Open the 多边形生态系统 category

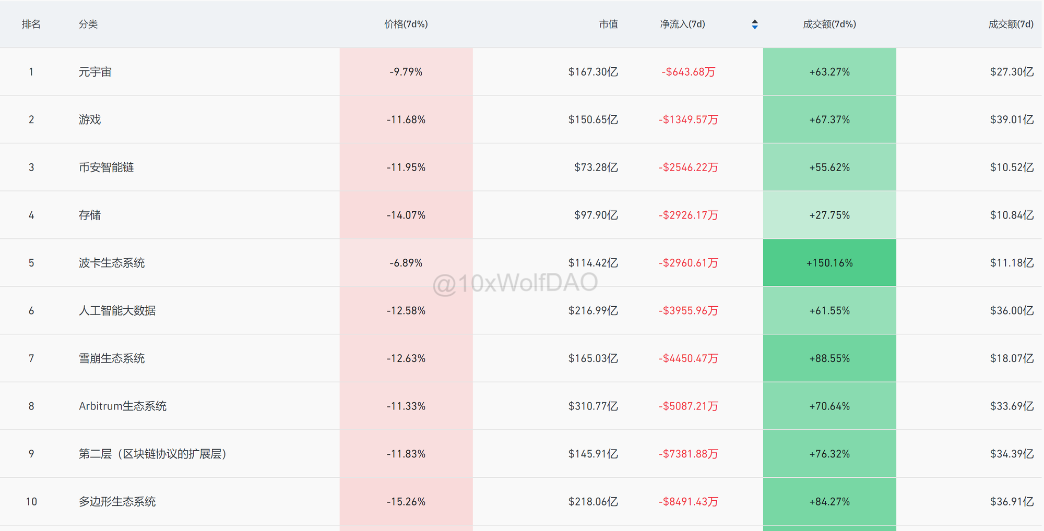117,502
